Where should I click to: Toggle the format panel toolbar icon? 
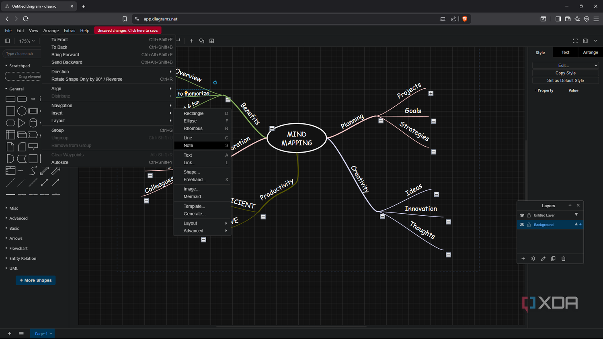585,41
